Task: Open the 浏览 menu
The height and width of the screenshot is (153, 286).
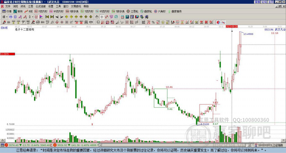Action: 15,6
